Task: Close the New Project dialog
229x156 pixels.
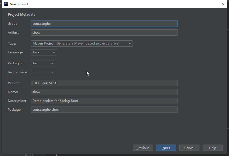Action: tap(222, 4)
